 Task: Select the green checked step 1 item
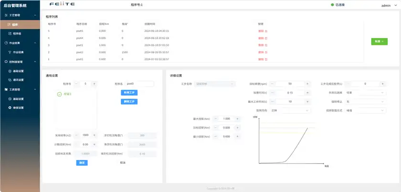(64, 94)
